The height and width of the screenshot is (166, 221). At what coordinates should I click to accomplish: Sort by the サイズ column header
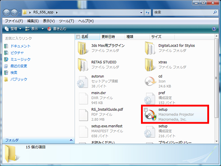[x=162, y=37]
